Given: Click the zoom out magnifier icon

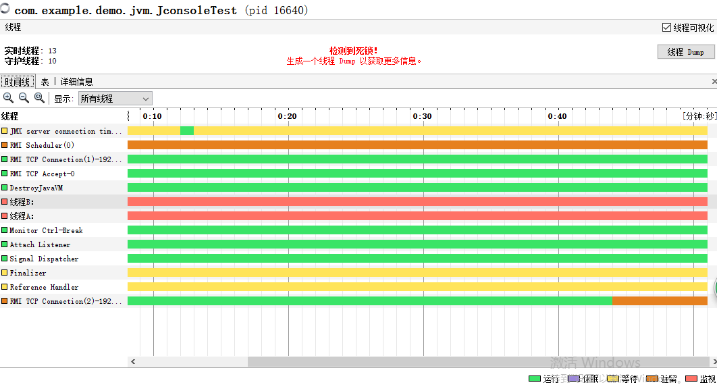Looking at the screenshot, I should [24, 97].
